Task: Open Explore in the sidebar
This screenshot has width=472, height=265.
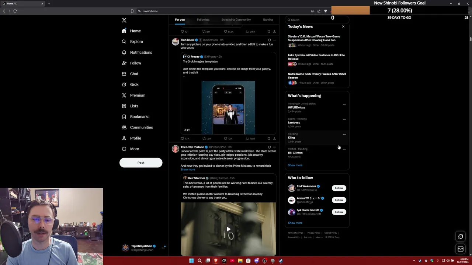Action: tap(132, 42)
